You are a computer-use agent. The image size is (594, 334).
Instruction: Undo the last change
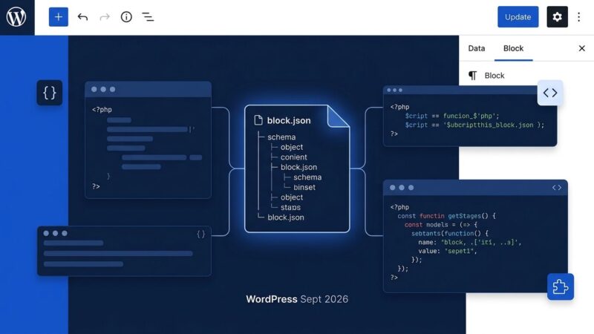click(x=82, y=17)
